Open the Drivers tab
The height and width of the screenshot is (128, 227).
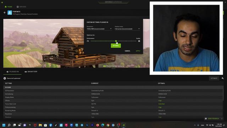21,7
